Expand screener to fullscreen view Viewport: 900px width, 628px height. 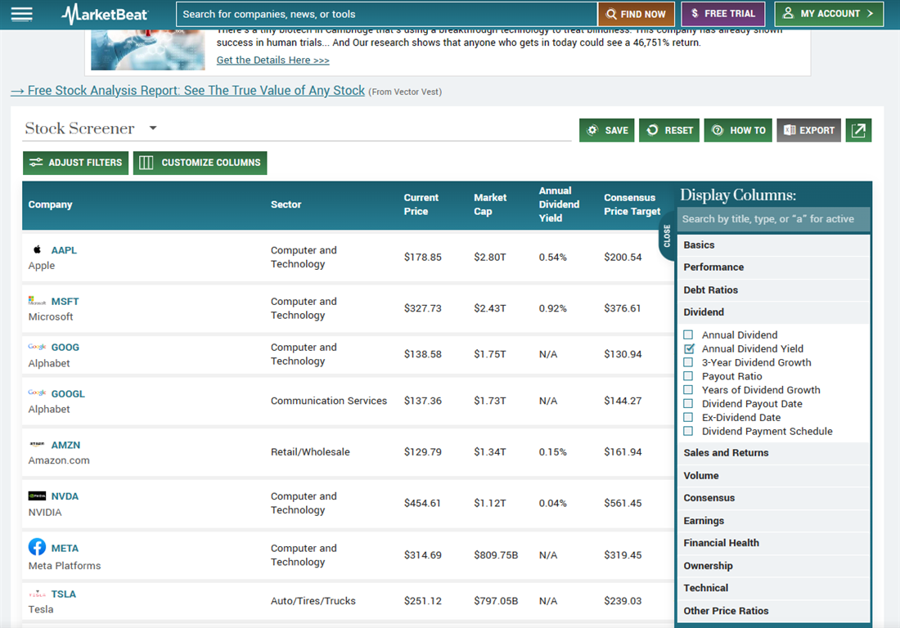tap(858, 129)
